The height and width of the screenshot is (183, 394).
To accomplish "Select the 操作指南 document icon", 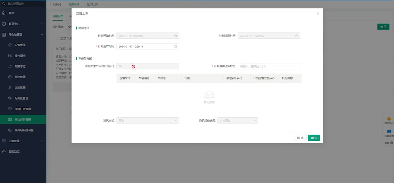I will click(10, 56).
